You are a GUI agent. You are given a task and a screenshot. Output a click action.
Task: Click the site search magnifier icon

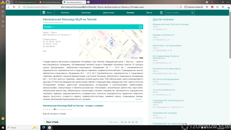[x=192, y=13]
